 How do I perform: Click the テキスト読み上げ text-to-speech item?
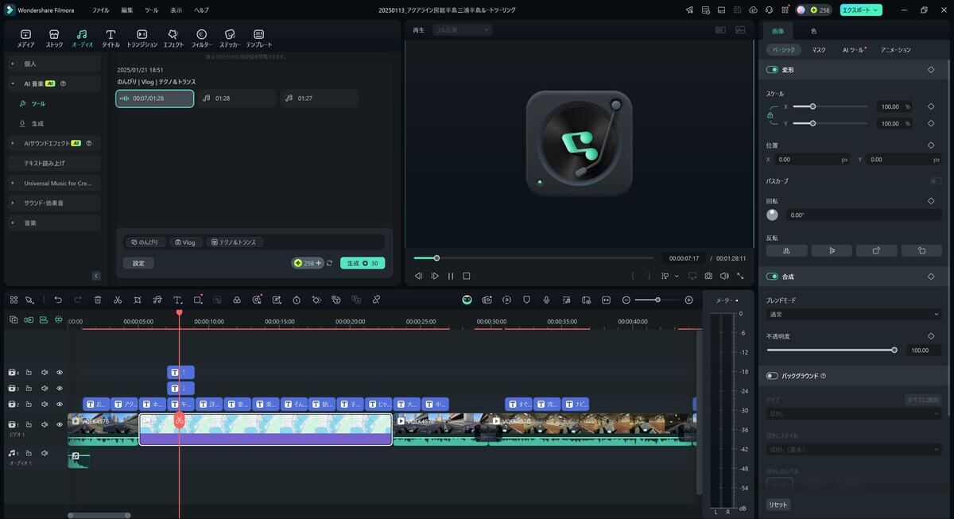coord(54,163)
